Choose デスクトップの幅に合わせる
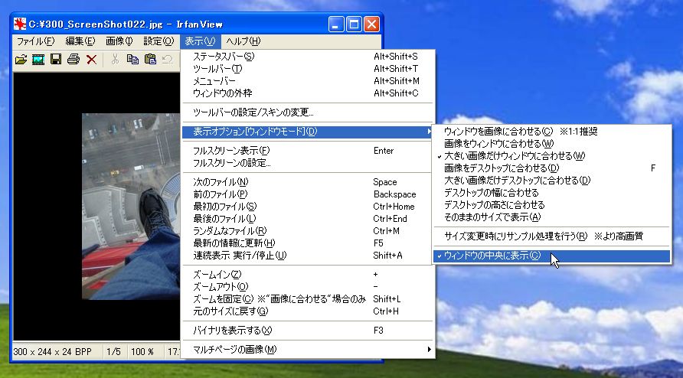Screen dimensions: 683x378 551,193
